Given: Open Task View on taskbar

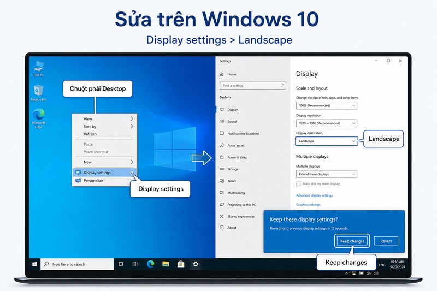Looking at the screenshot, I should [x=135, y=264].
